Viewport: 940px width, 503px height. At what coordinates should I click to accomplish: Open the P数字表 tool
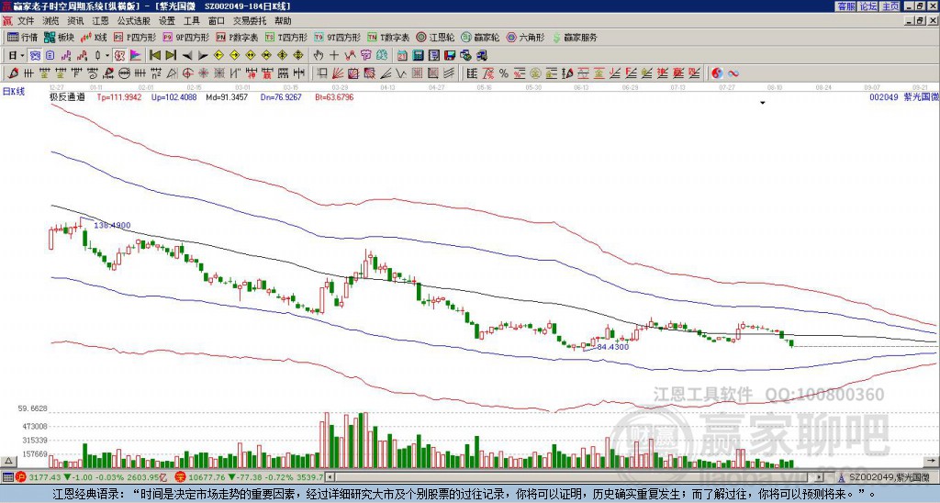pyautogui.click(x=237, y=37)
